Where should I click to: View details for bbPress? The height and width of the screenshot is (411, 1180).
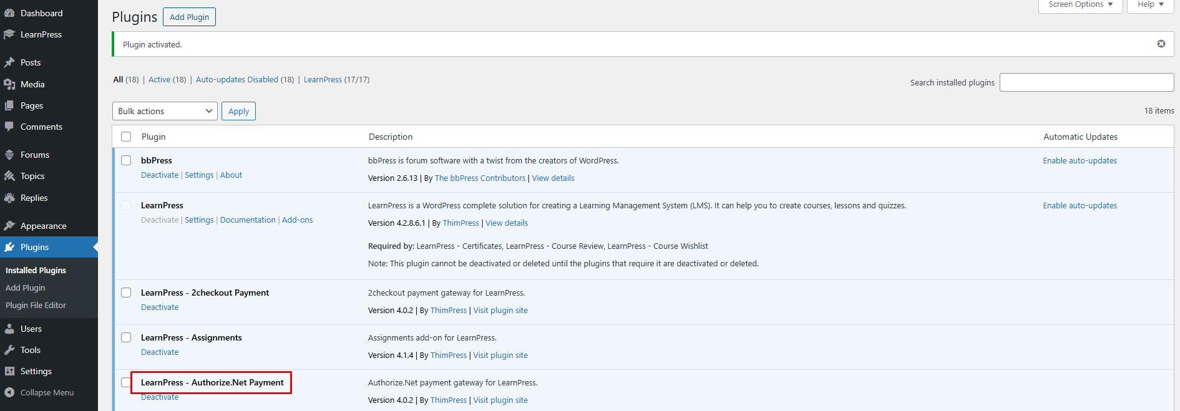point(553,178)
